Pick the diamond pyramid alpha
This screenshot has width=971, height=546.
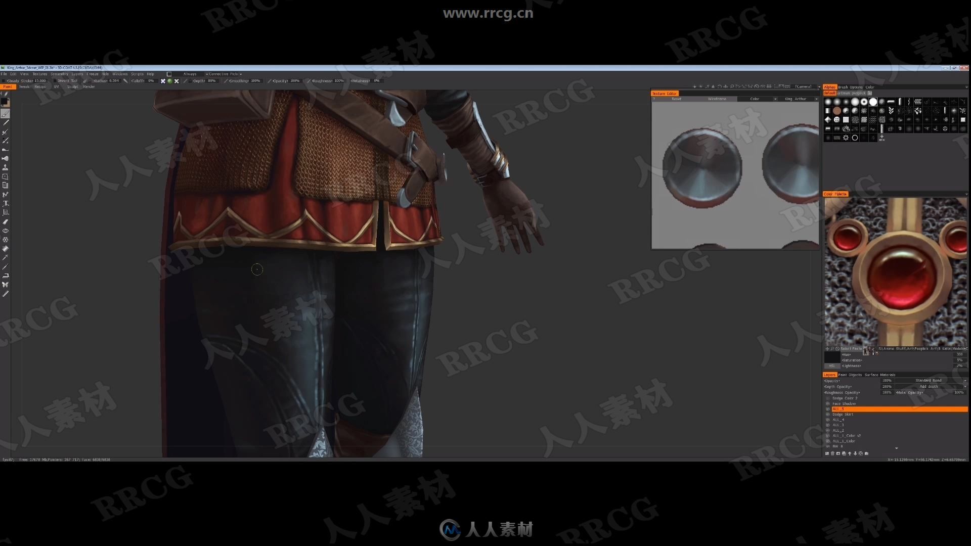pos(828,120)
